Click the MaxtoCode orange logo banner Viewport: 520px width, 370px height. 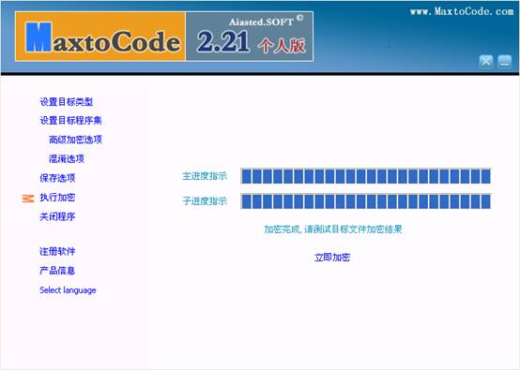100,37
